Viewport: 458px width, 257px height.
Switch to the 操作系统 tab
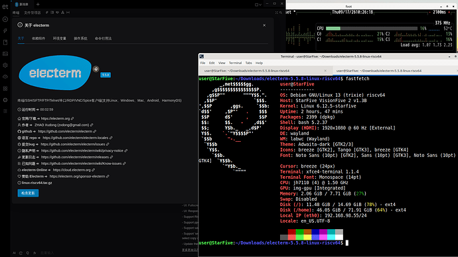[80, 38]
